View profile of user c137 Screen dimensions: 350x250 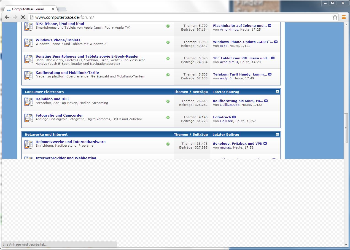point(224,46)
